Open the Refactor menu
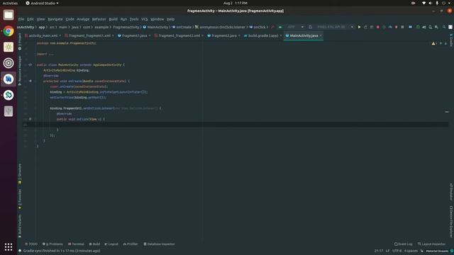454x255 pixels. pos(99,19)
